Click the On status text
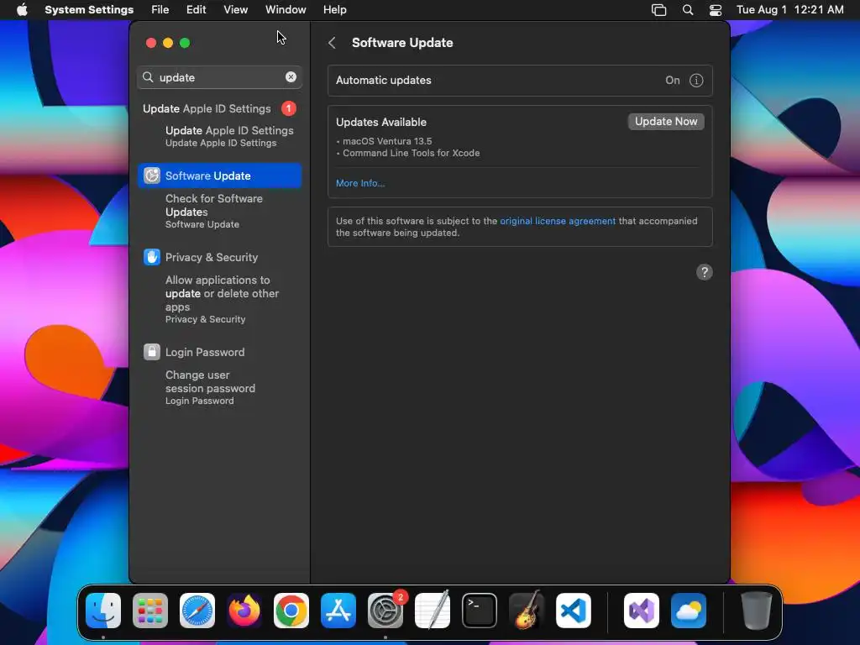Viewport: 860px width, 645px height. (x=673, y=81)
